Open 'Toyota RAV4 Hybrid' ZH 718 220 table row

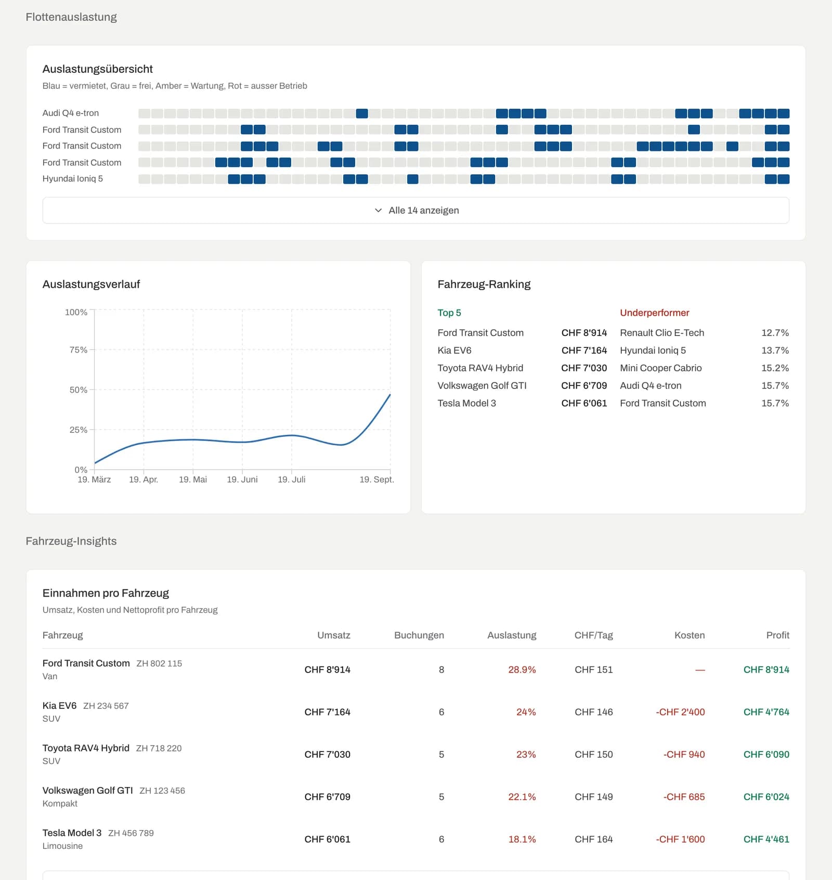(415, 755)
